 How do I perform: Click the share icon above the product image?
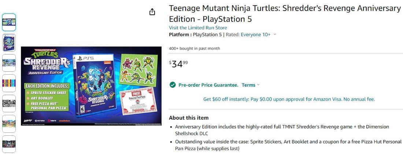(x=152, y=12)
